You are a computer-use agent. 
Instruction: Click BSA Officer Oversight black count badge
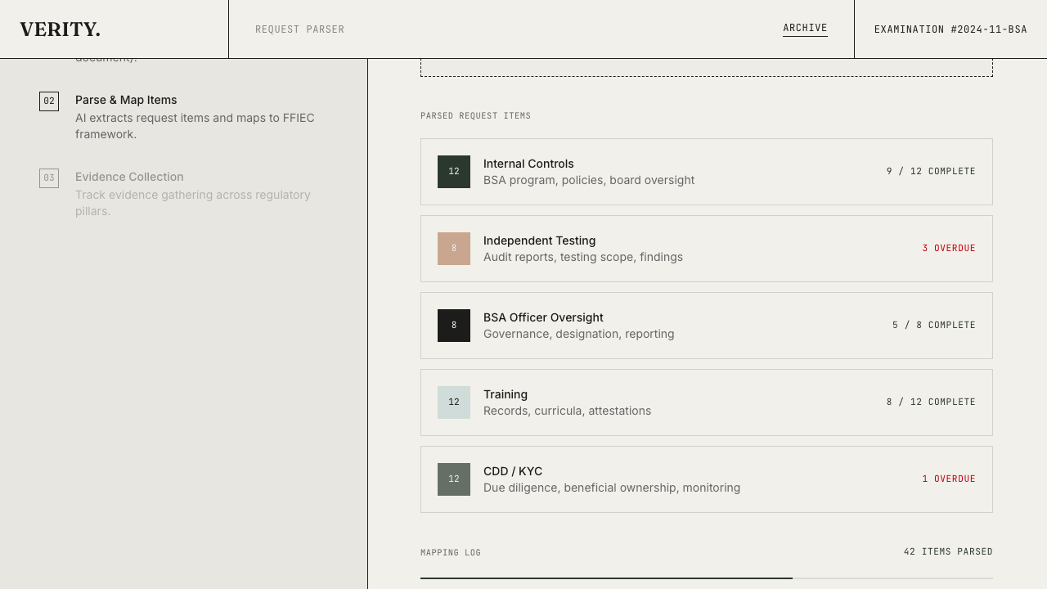pyautogui.click(x=454, y=326)
